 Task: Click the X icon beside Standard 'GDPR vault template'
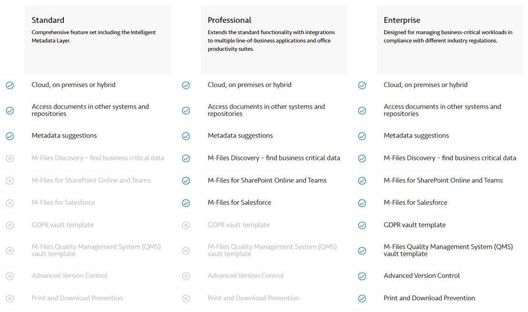[10, 225]
